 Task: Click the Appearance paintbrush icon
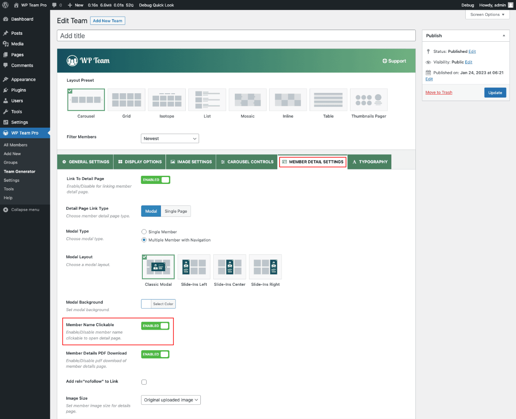click(x=6, y=80)
